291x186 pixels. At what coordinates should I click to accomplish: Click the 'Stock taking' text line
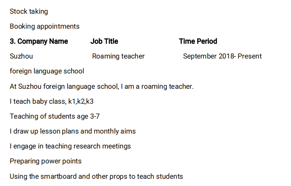tap(29, 11)
